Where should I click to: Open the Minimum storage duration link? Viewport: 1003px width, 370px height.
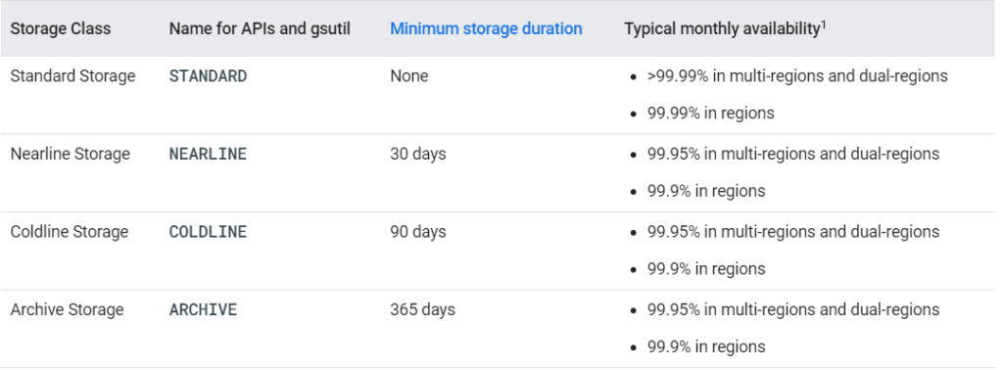(486, 28)
